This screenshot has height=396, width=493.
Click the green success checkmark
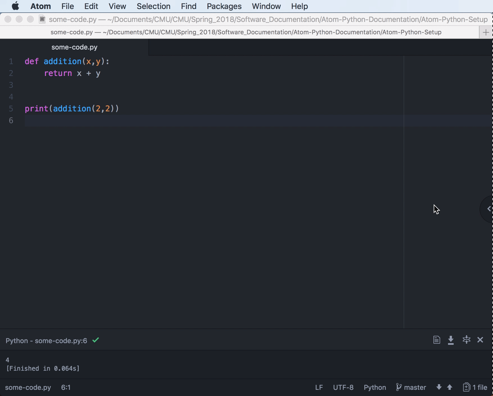96,340
